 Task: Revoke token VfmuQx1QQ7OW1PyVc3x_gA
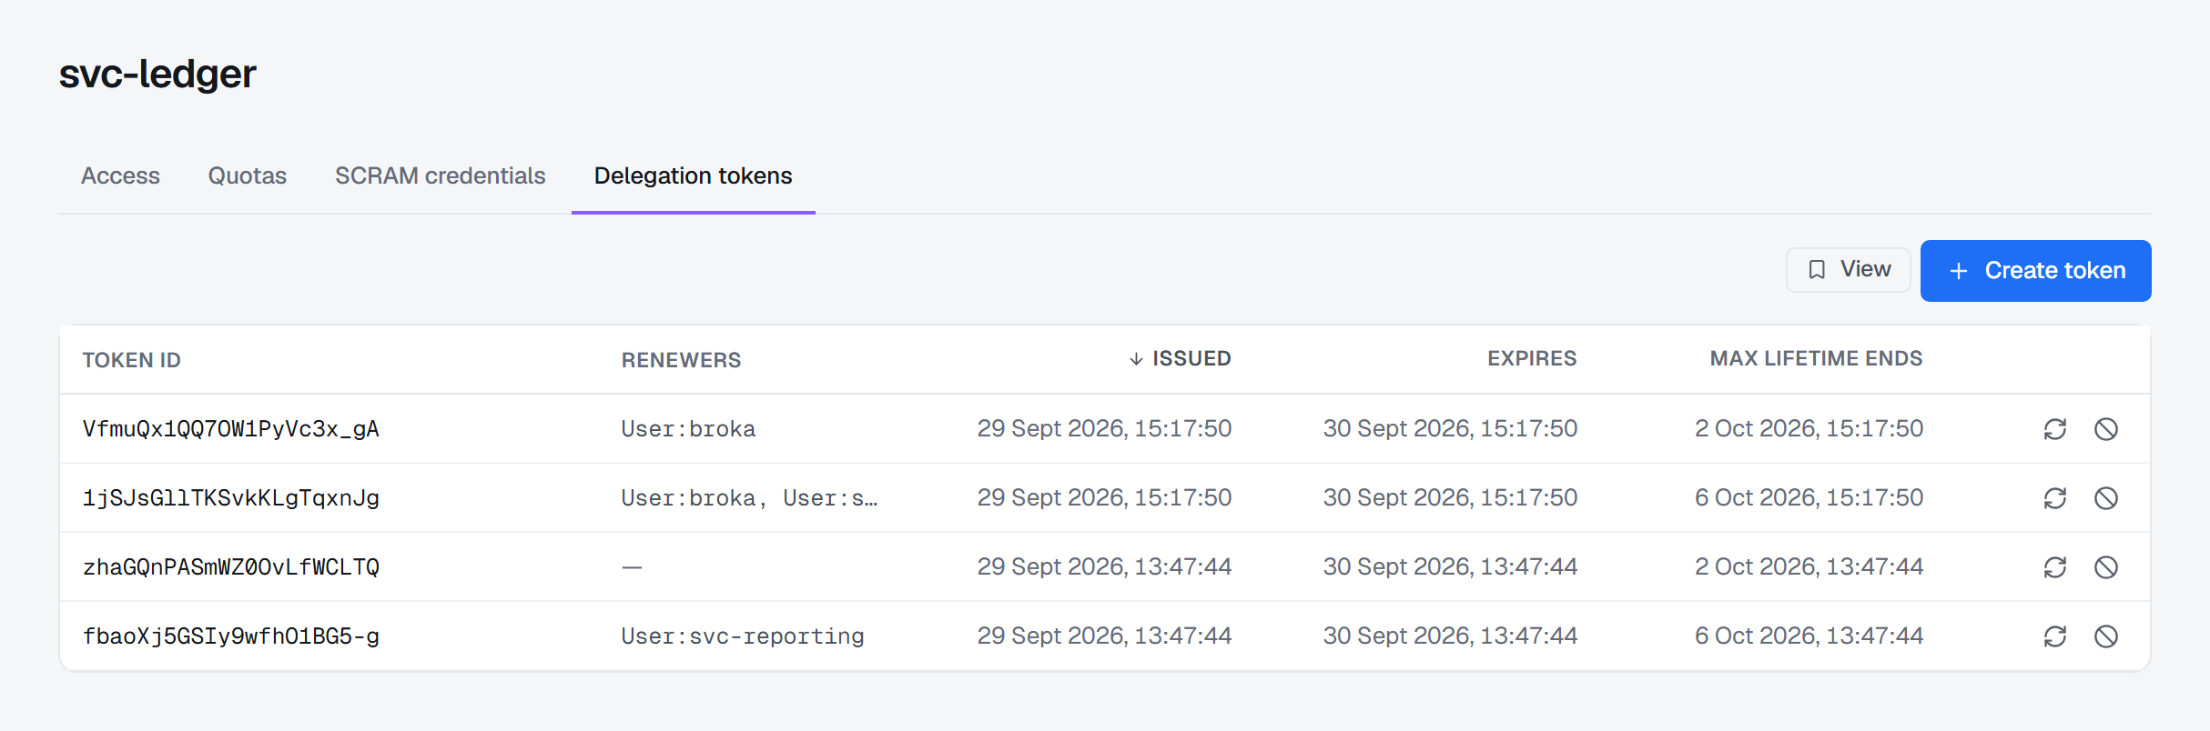2106,429
